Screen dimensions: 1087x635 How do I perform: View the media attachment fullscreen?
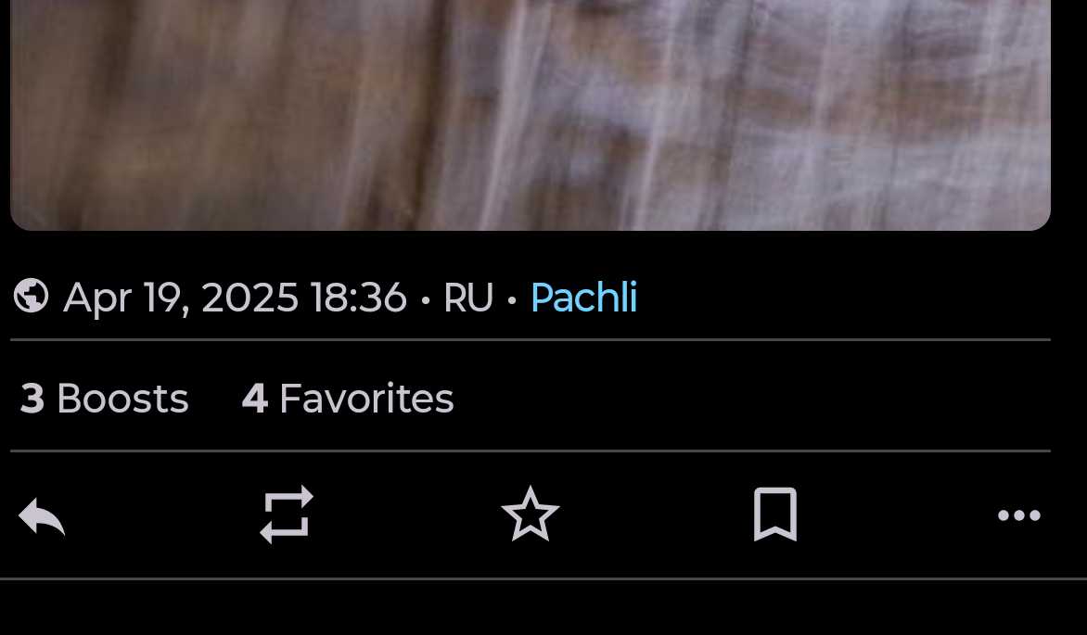(x=531, y=114)
